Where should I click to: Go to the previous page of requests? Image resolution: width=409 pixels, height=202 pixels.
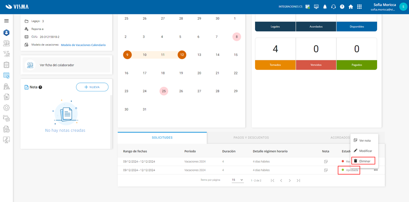pos(281,180)
